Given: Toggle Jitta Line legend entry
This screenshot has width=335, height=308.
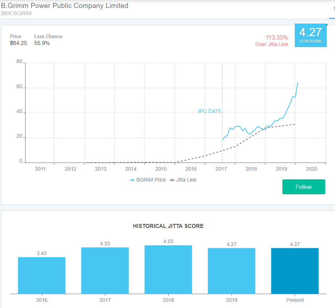Looking at the screenshot, I should point(183,180).
